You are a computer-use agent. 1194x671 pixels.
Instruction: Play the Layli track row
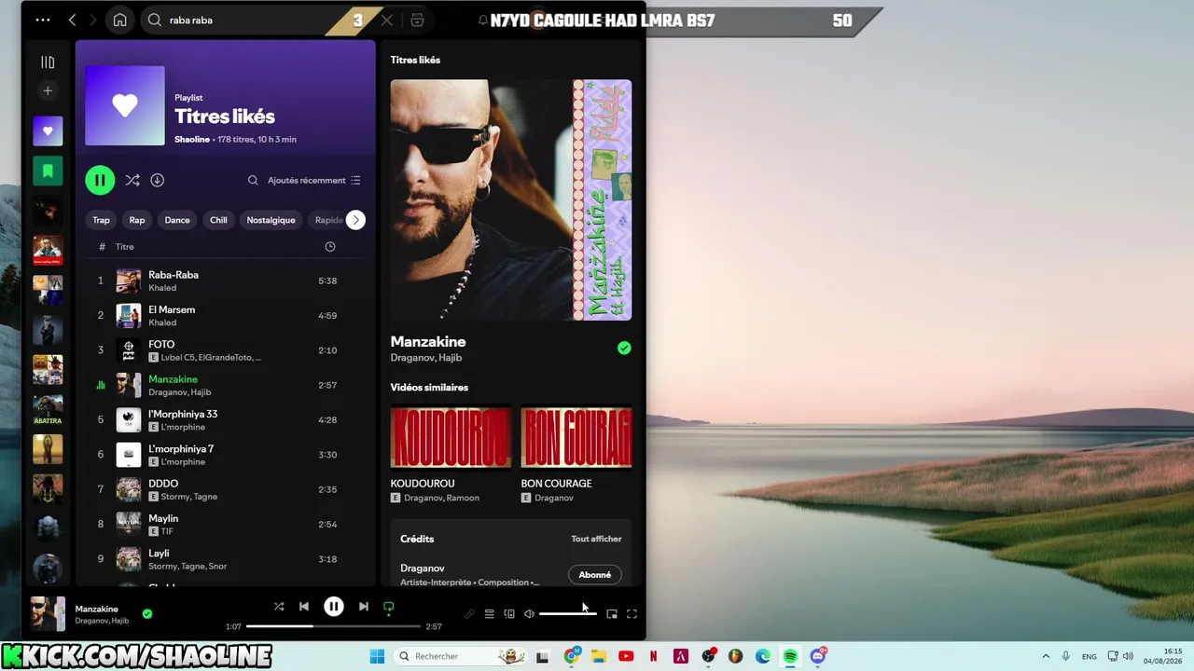coord(224,559)
